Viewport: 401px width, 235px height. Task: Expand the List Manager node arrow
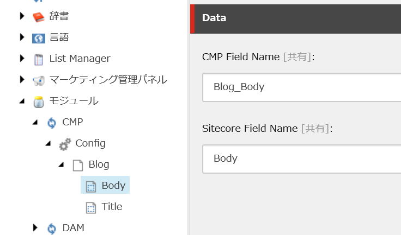click(22, 59)
